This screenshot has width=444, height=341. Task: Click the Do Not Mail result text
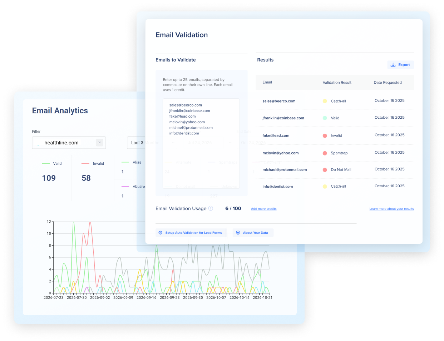tap(341, 170)
